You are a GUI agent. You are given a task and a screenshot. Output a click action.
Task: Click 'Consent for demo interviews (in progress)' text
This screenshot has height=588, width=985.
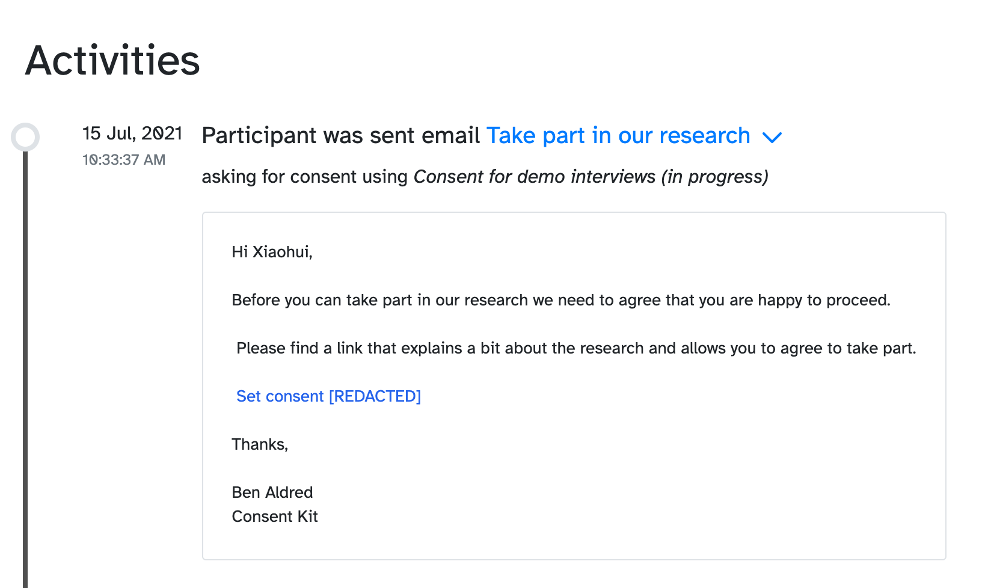coord(591,177)
